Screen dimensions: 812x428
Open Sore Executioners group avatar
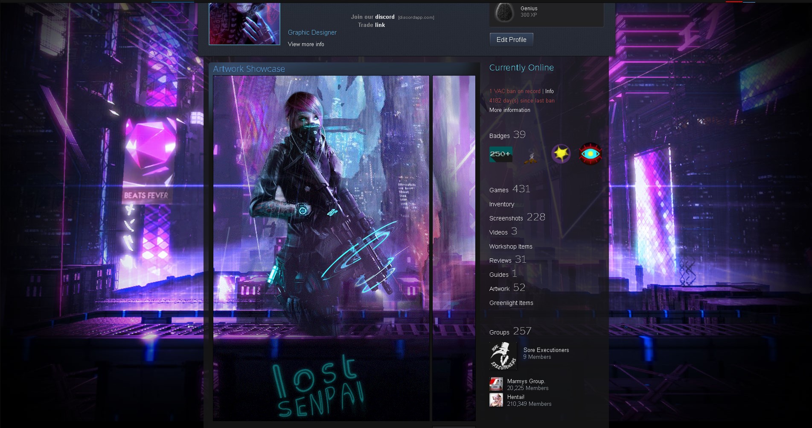pyautogui.click(x=503, y=356)
